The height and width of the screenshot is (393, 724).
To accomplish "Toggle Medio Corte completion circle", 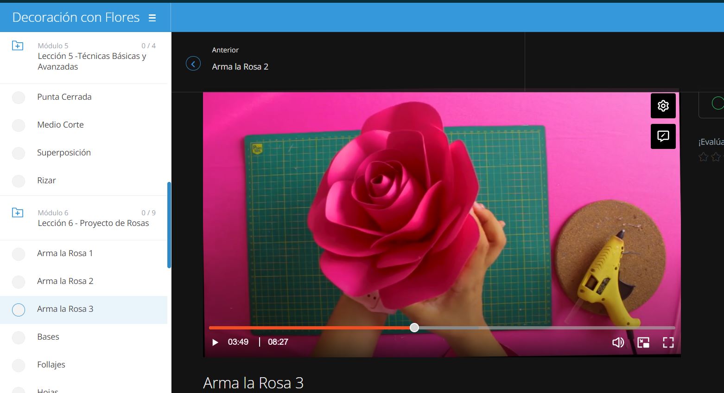I will (19, 125).
